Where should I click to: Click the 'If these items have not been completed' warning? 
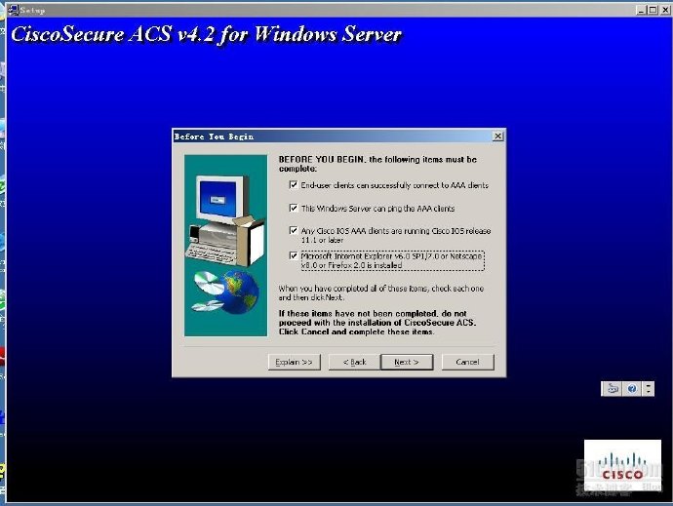(377, 323)
